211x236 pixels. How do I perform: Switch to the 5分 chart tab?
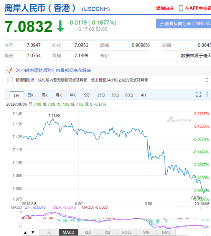87,95
